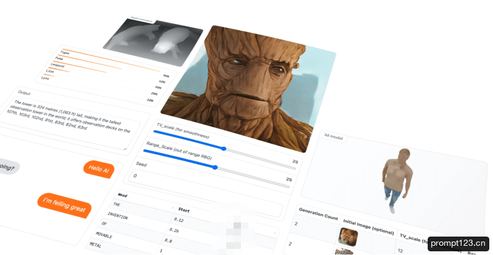
Task: Select the lion thumbnail in the examples table
Action: tap(348, 237)
